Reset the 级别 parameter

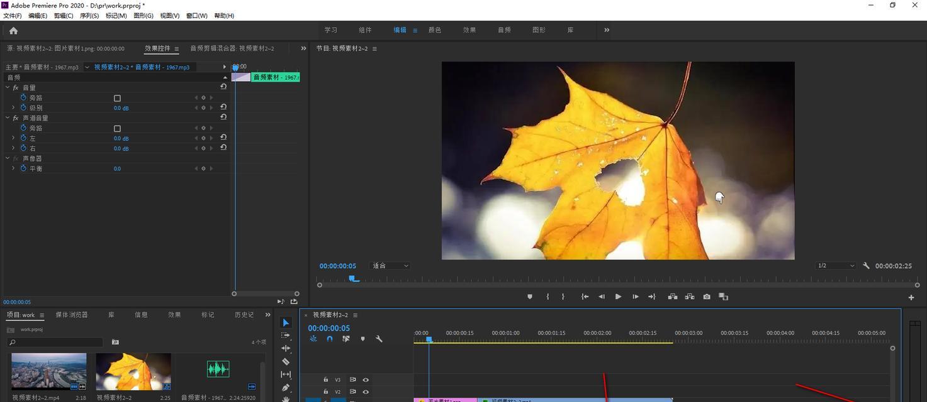223,107
